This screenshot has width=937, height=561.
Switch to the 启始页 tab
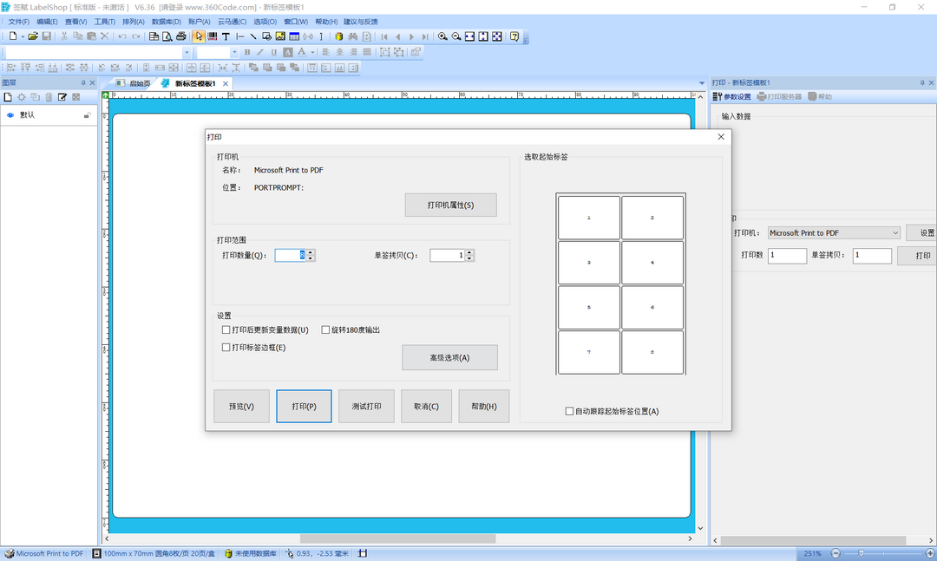tap(139, 84)
